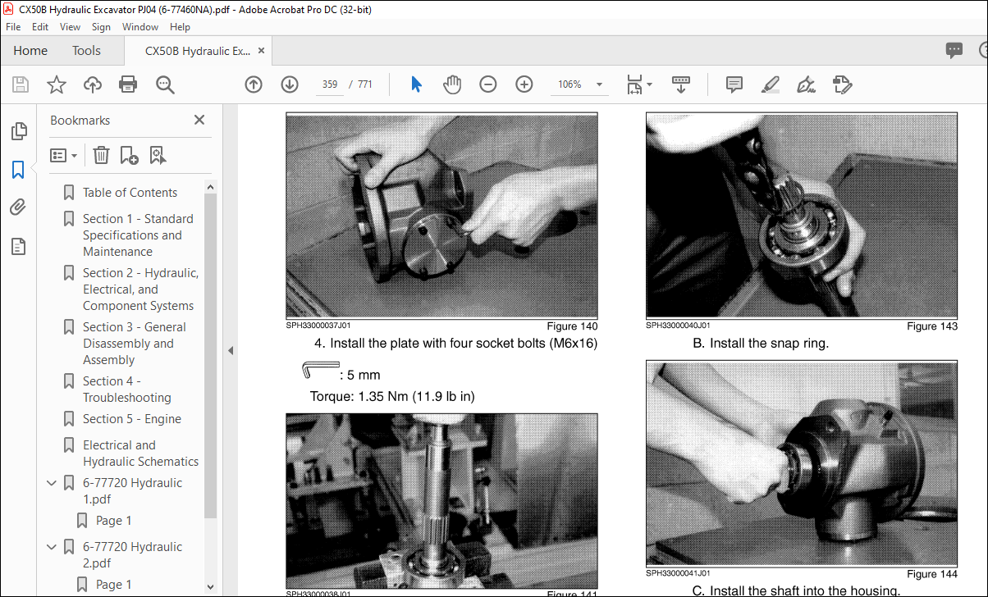Collapse the 6-77720 Hydraulic 1.pdf bookmark
Image resolution: width=988 pixels, height=597 pixels.
53,483
